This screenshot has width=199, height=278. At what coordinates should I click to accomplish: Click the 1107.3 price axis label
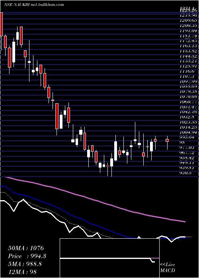pyautogui.click(x=187, y=76)
